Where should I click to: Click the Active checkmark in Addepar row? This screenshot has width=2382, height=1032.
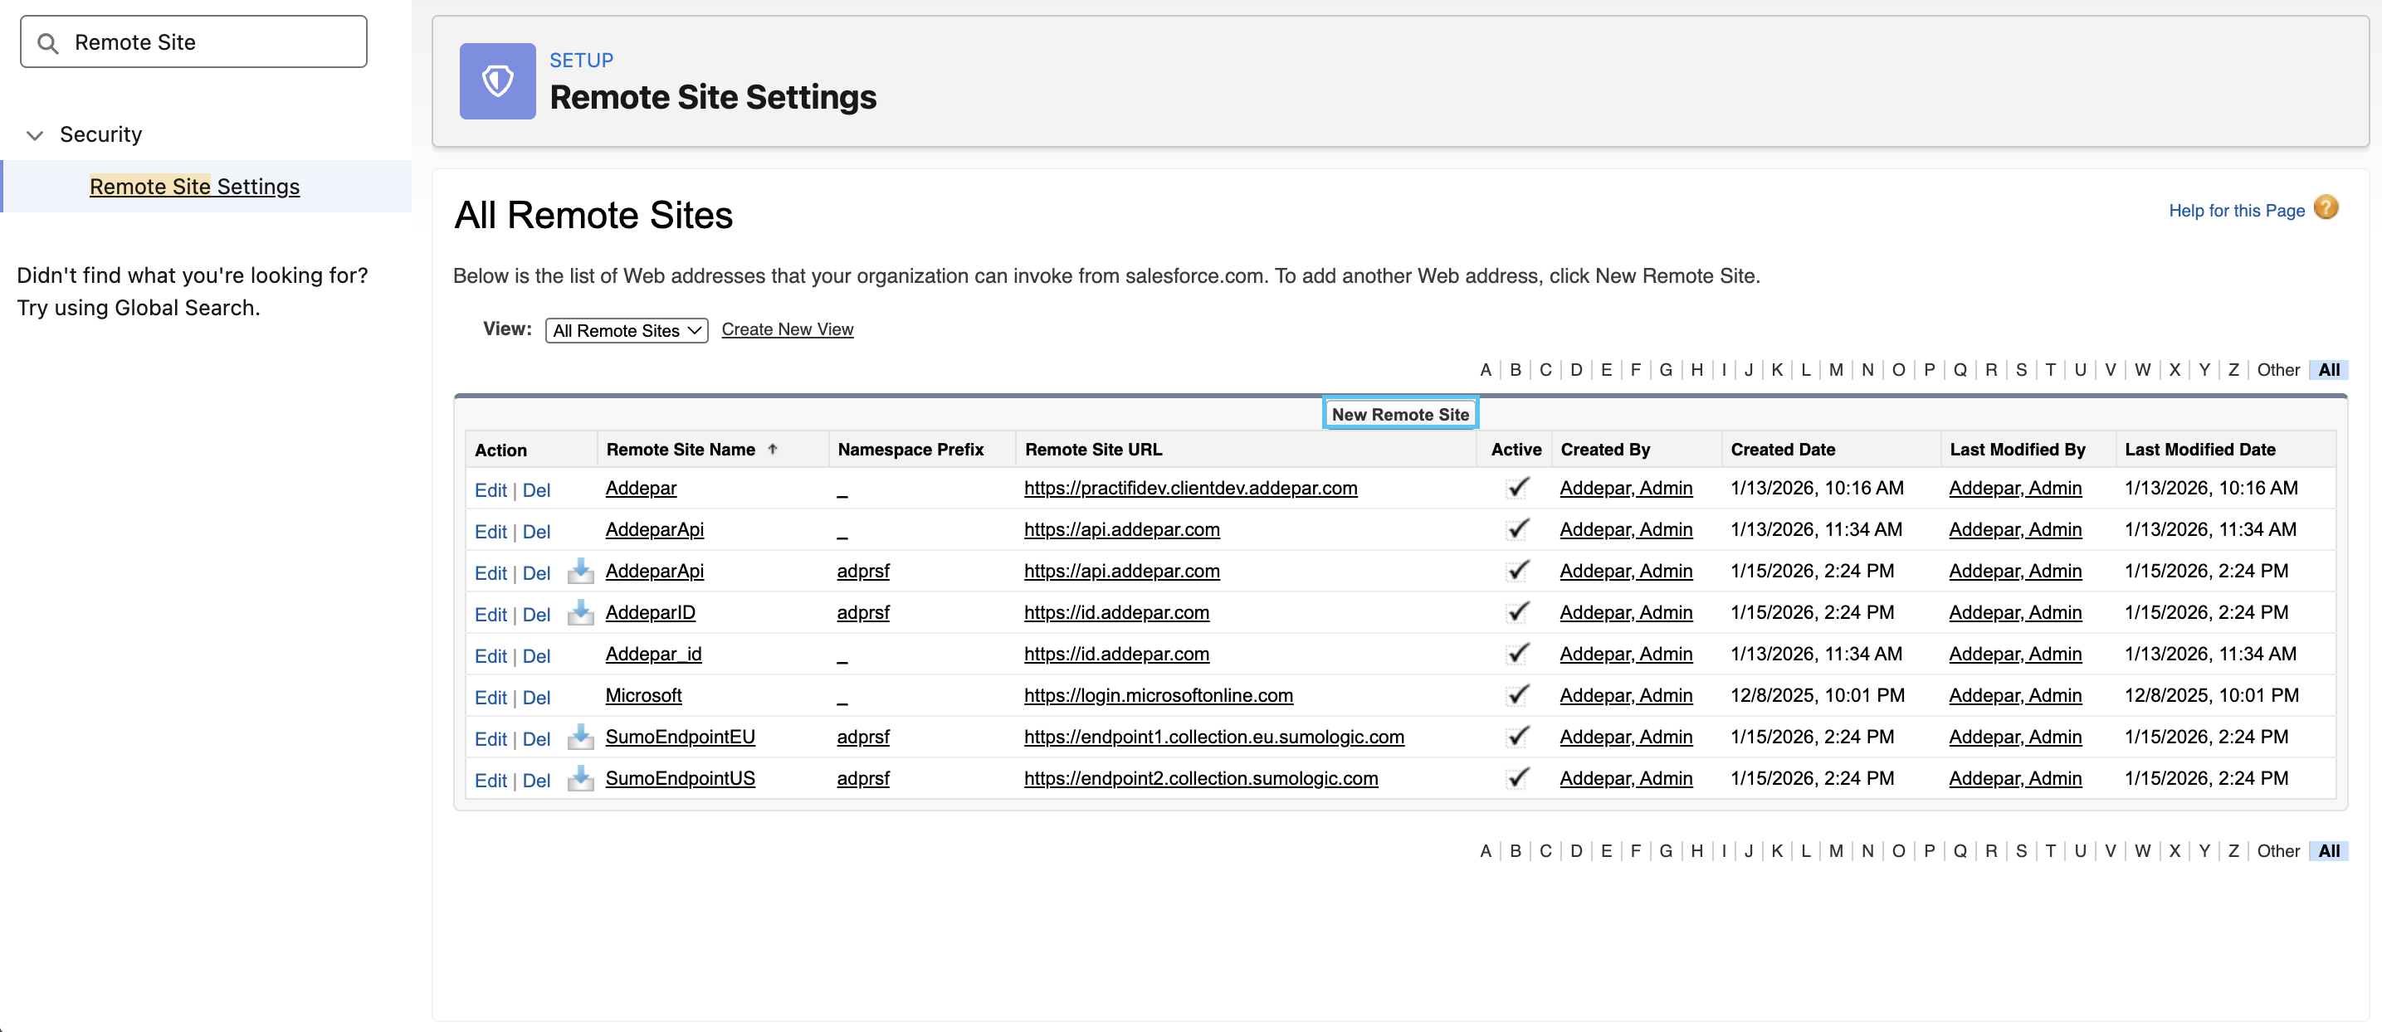coord(1517,487)
